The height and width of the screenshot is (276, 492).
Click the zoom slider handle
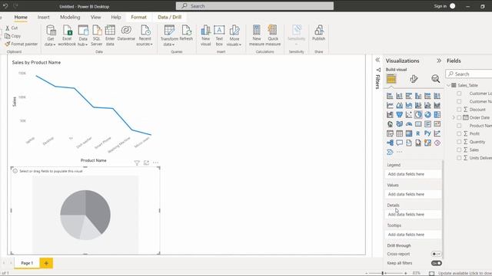(x=383, y=273)
